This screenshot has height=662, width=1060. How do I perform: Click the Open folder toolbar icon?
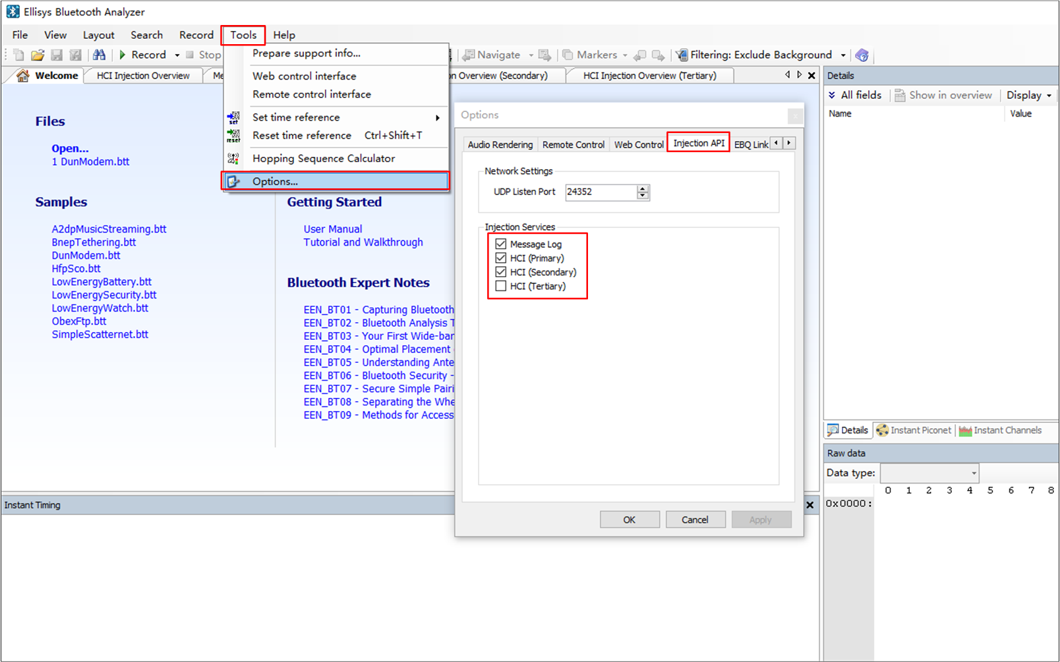point(38,55)
